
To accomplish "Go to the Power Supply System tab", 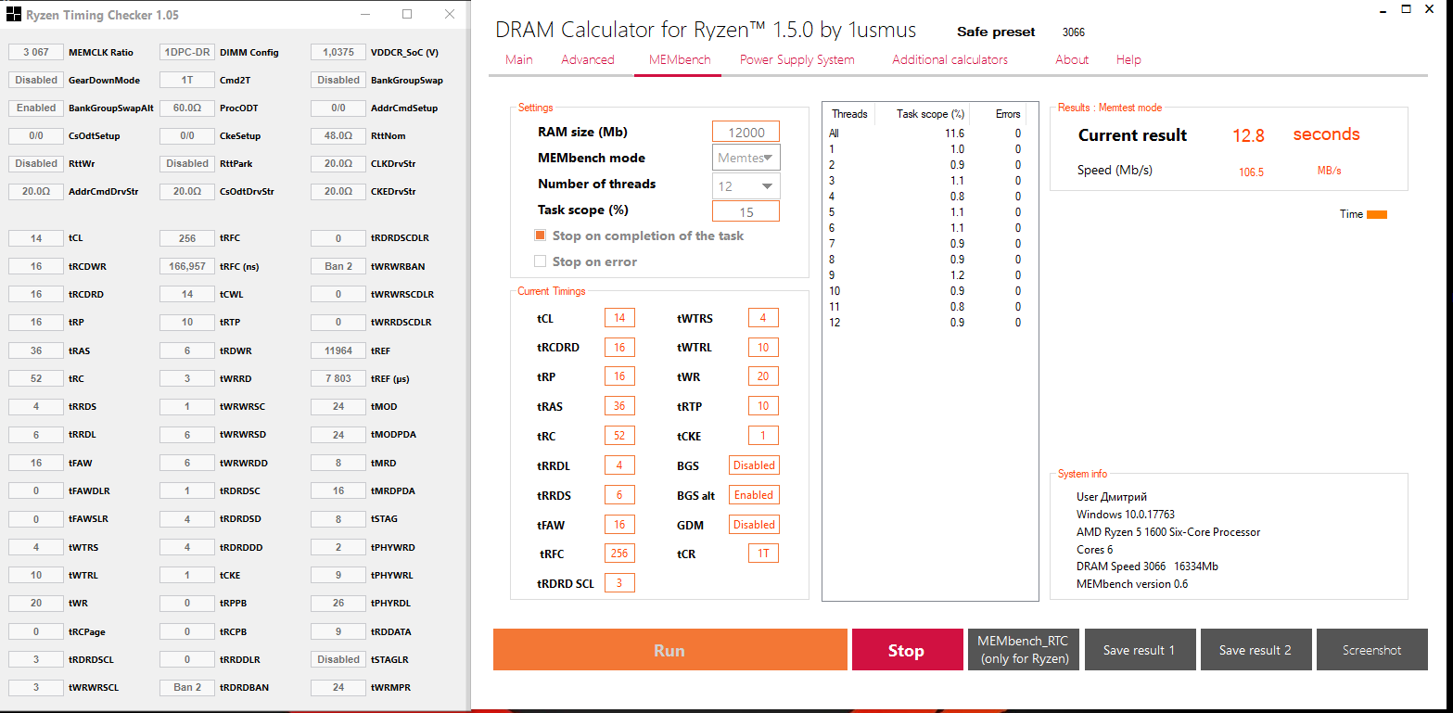I will [797, 59].
